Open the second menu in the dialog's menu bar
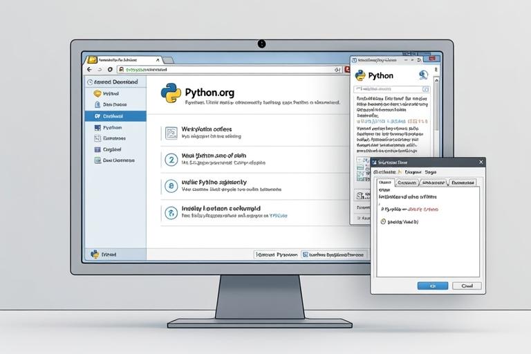The image size is (531, 354). point(413,172)
